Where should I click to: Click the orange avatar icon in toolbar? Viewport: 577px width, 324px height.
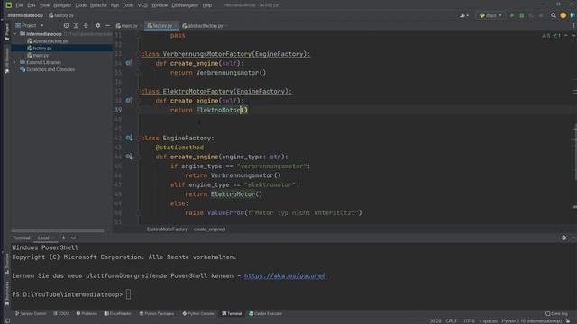(563, 15)
